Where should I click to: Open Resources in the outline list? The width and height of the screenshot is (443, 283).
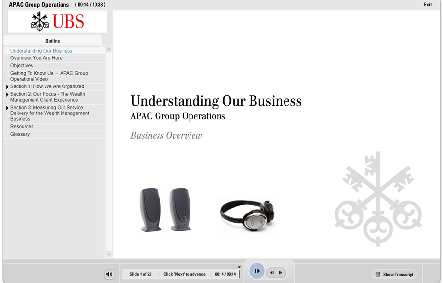[22, 126]
